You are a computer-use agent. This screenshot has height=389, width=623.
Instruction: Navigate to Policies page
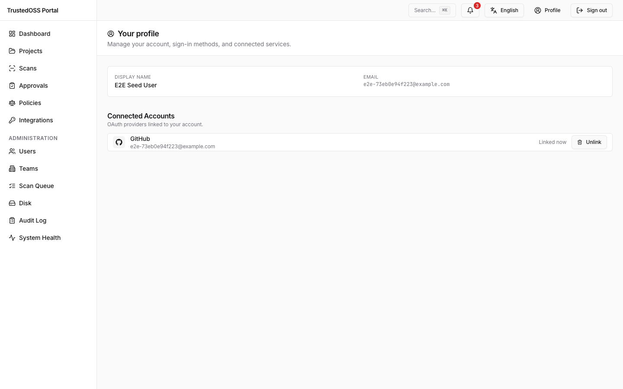[x=48, y=103]
